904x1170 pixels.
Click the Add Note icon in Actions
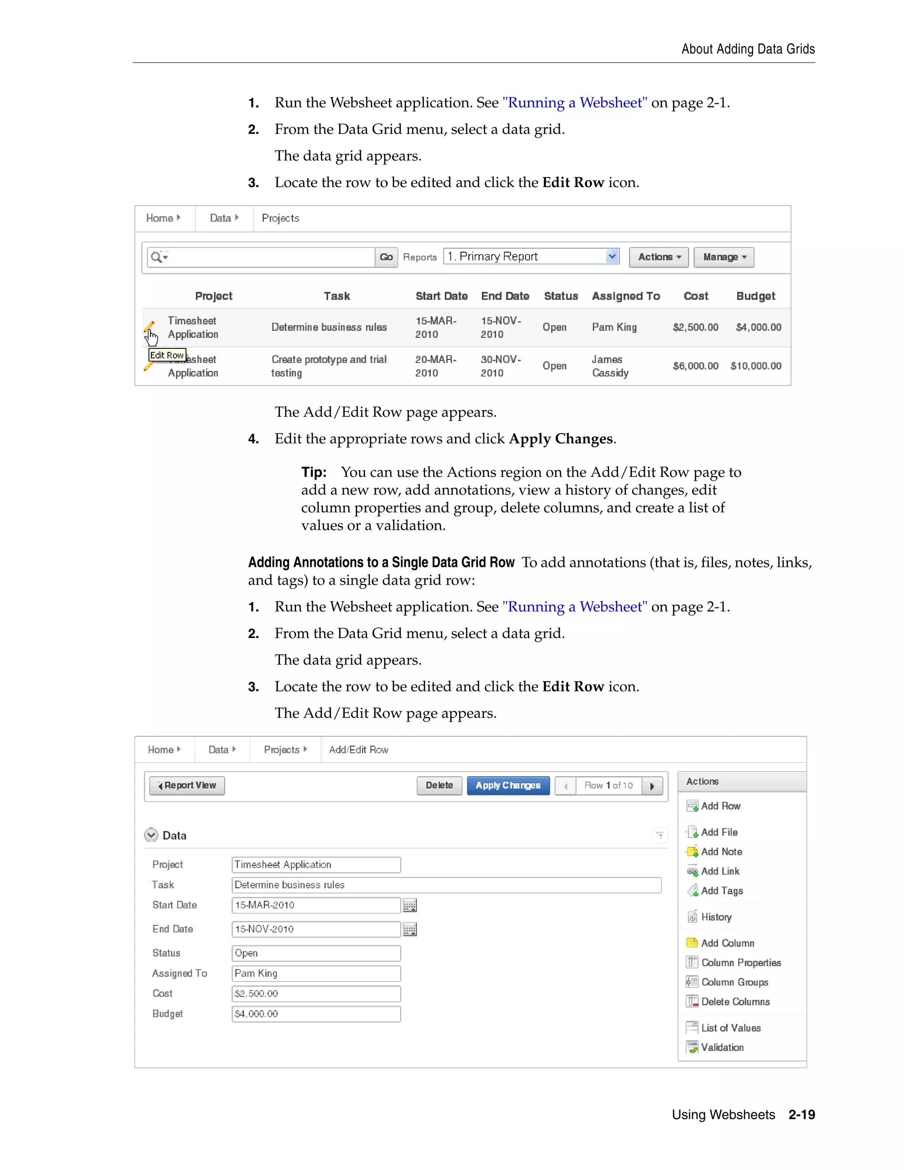point(693,852)
